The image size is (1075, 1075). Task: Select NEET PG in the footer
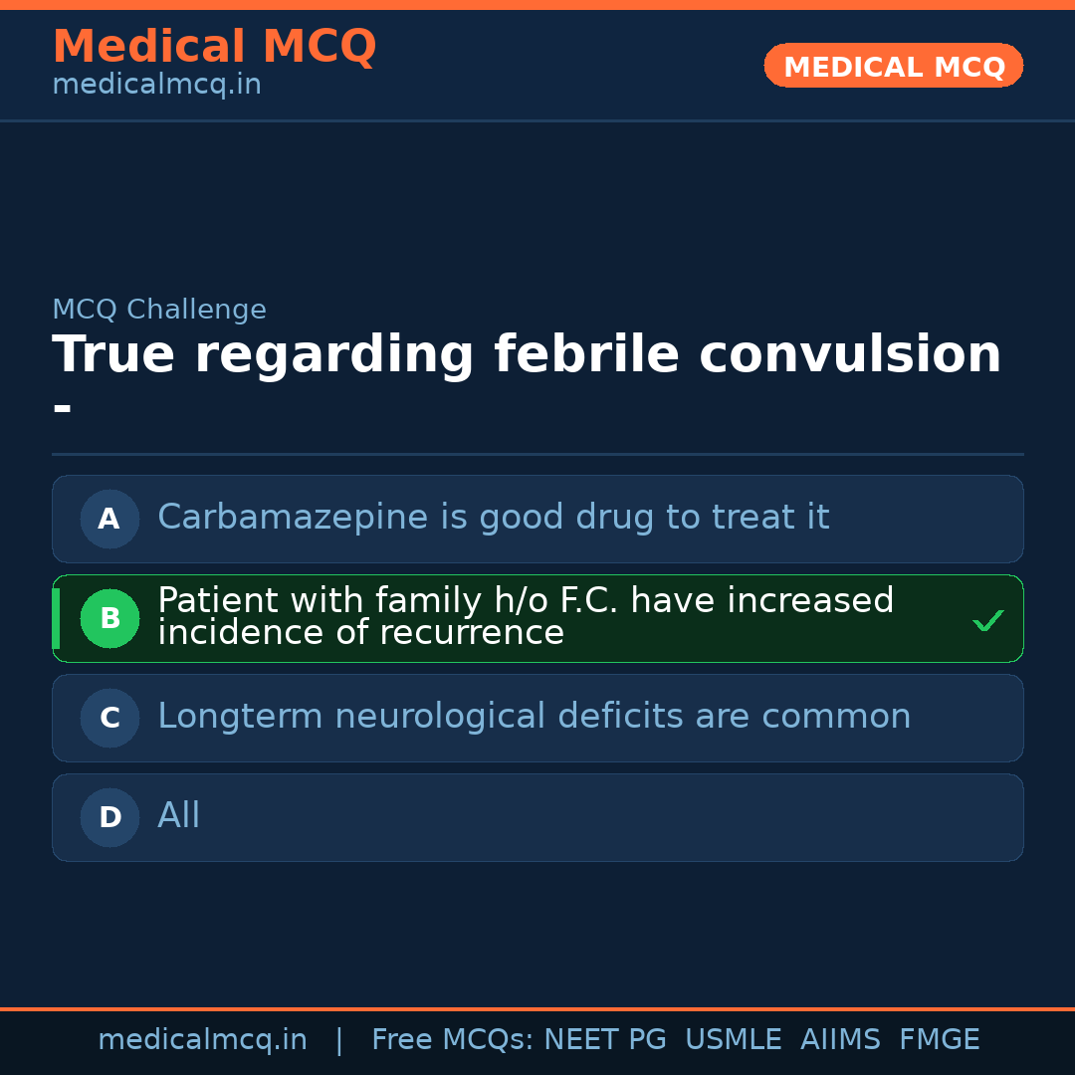(x=605, y=1040)
